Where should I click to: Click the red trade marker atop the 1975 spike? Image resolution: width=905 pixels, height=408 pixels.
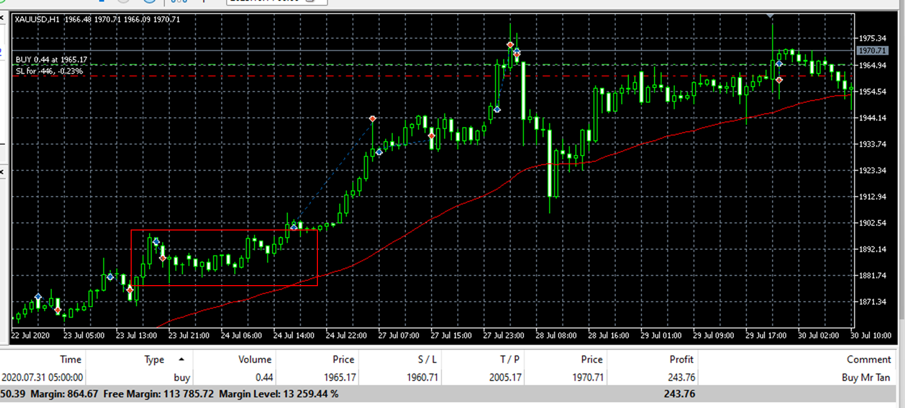pos(510,45)
